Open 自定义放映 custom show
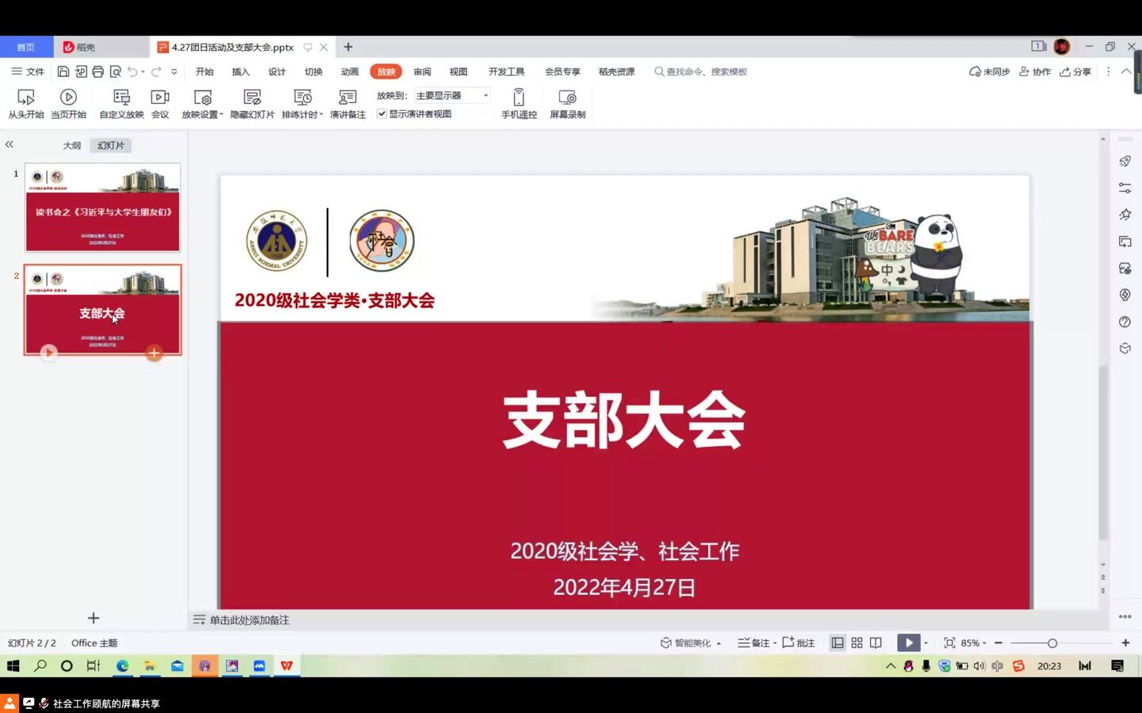Viewport: 1142px width, 713px height. 121,97
